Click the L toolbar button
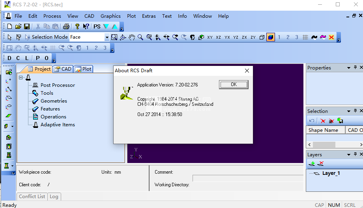Screen dimensions: 363x208 click(x=27, y=58)
